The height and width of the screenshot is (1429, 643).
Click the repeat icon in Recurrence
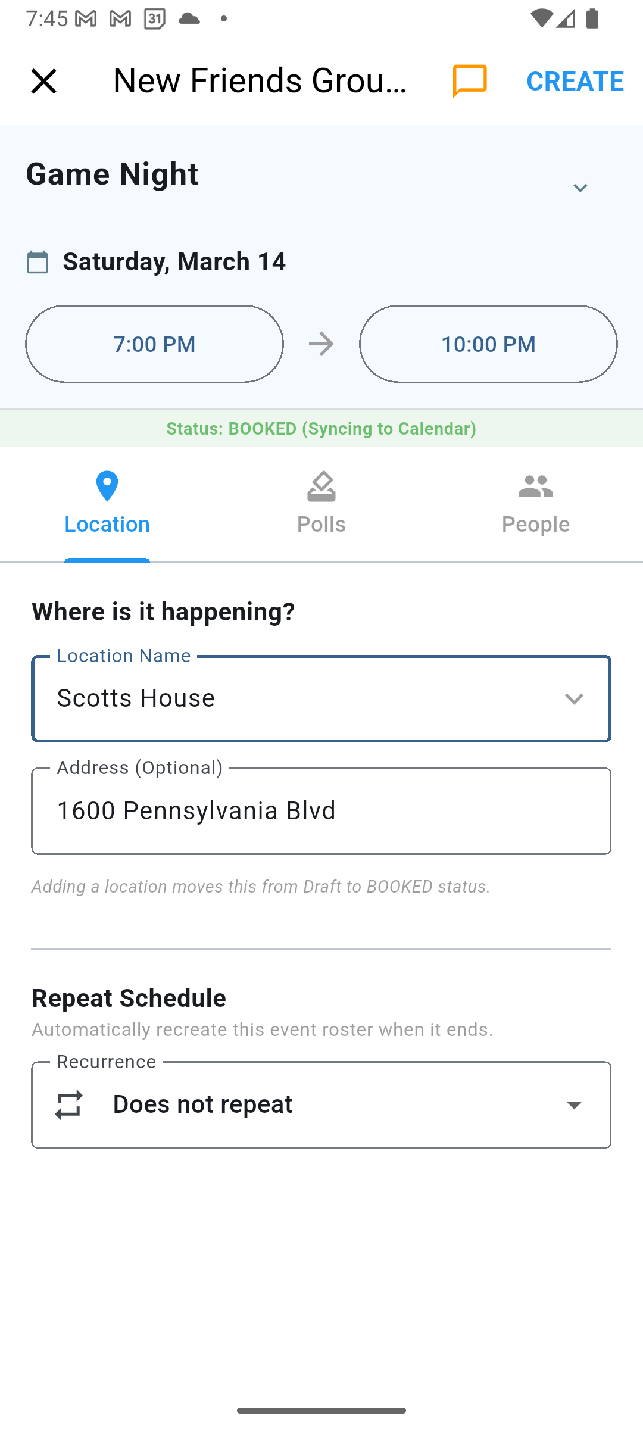click(x=68, y=1105)
